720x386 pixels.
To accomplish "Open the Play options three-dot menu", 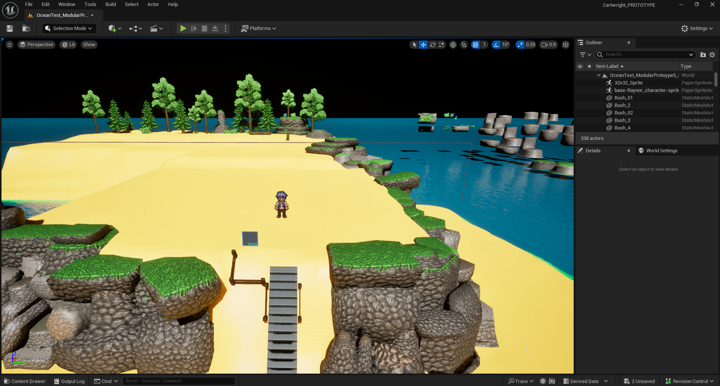I will pos(225,29).
